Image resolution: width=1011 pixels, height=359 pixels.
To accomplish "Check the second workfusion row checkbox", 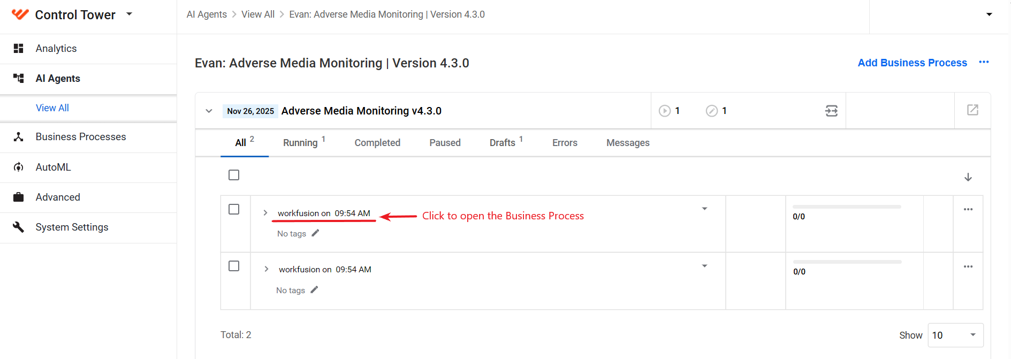I will pos(234,266).
